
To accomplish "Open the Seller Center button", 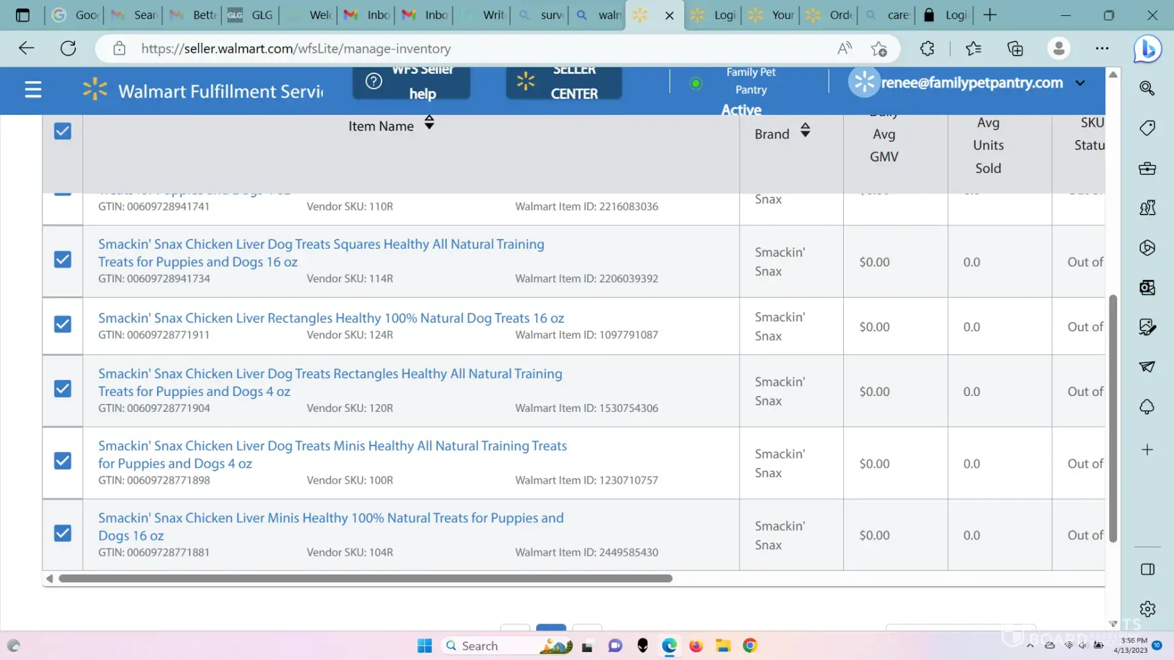I will pyautogui.click(x=563, y=82).
